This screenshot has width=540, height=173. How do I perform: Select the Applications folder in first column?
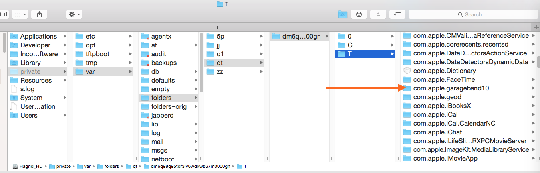coord(38,36)
